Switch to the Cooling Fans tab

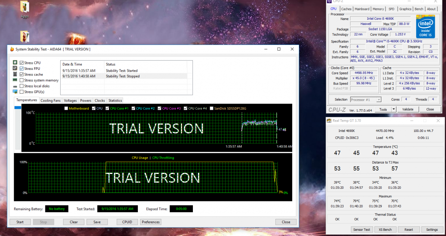click(51, 100)
